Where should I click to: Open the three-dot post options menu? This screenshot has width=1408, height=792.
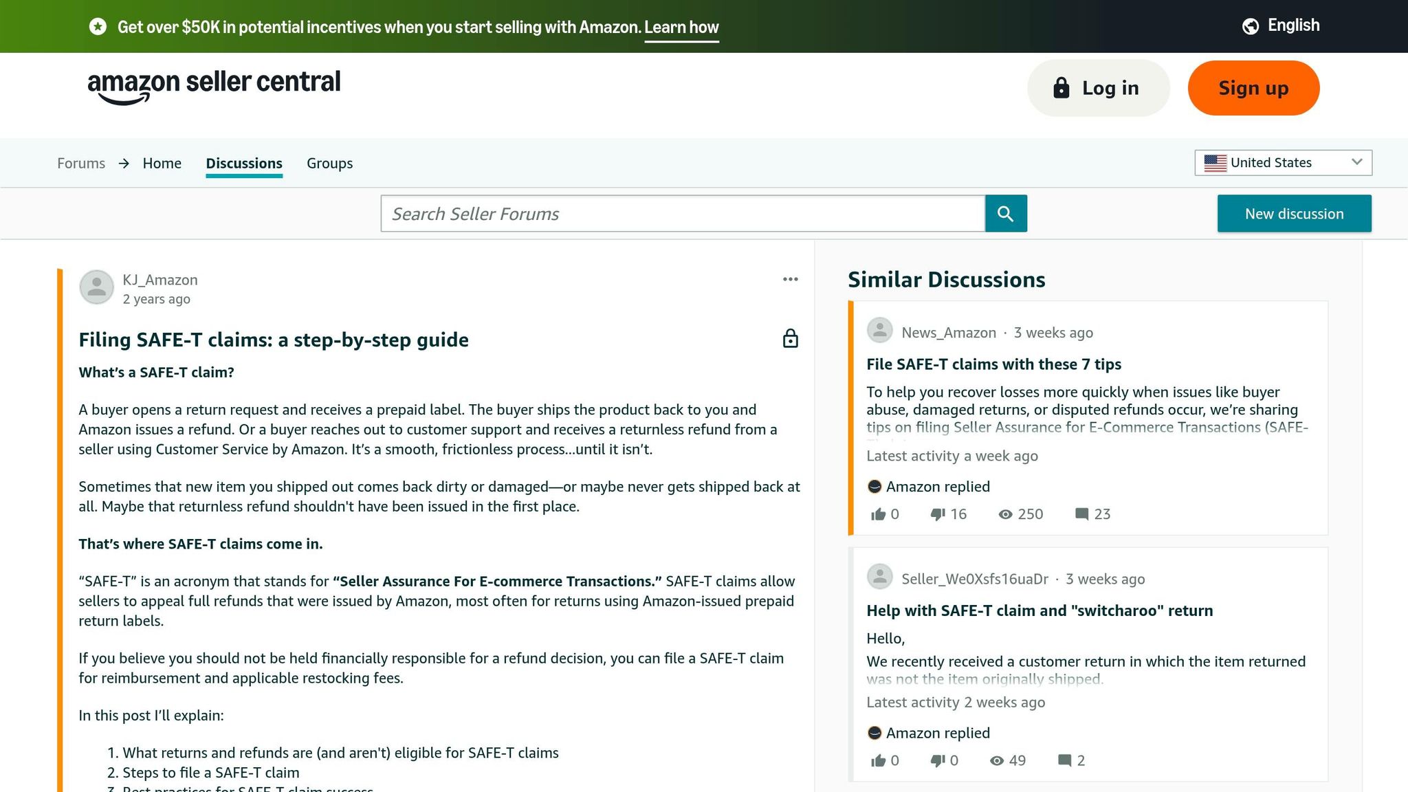tap(791, 279)
